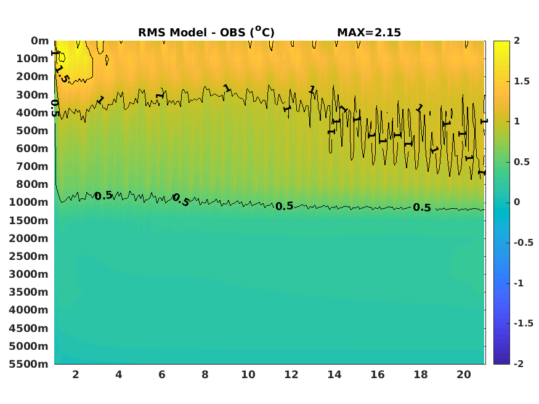Image resolution: width=539 pixels, height=404 pixels.
Task: Pick the "300m" y-axis label
Action: coord(32,95)
